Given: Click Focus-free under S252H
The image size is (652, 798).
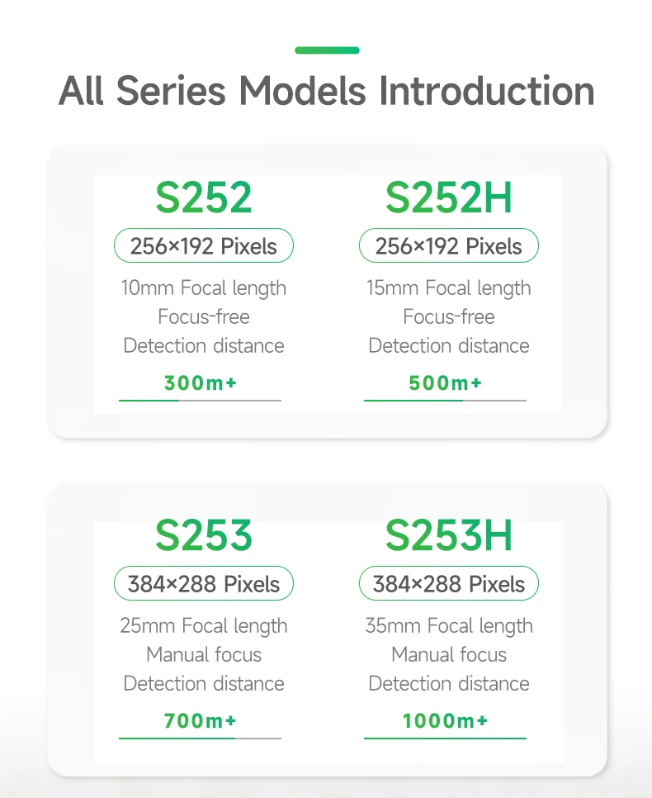Looking at the screenshot, I should 449,317.
